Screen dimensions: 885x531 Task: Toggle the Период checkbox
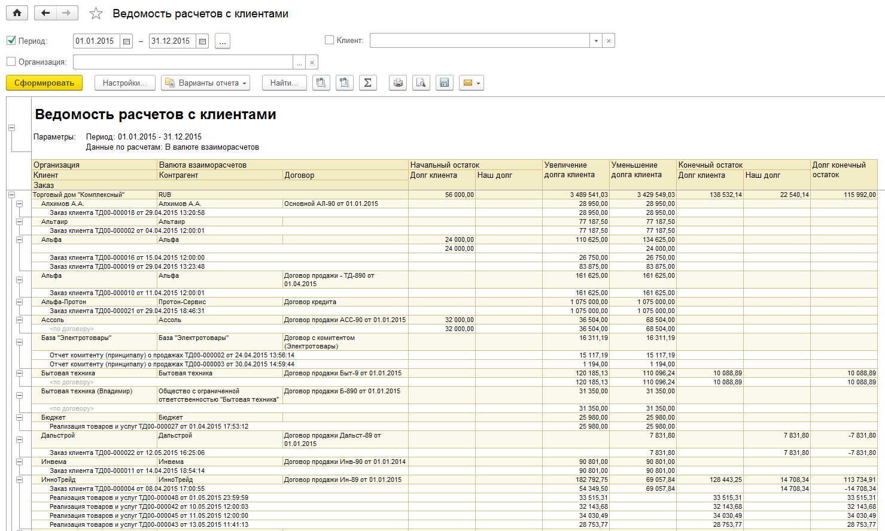11,41
